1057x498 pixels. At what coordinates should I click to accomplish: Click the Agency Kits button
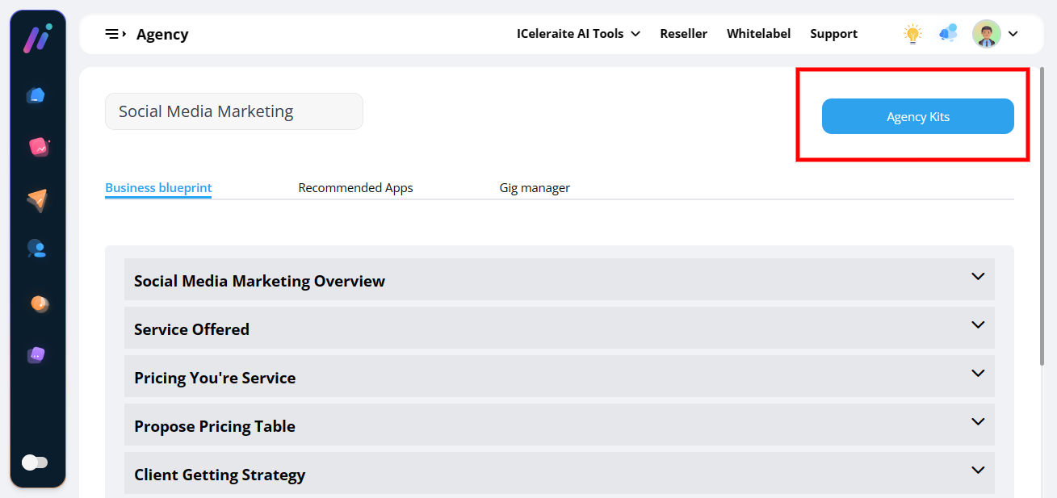pyautogui.click(x=917, y=117)
